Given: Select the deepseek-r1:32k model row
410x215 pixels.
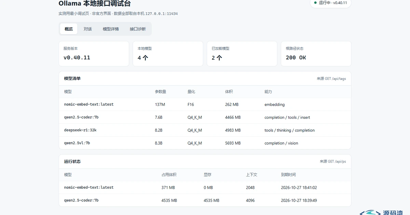Looking at the screenshot, I should pos(205,130).
